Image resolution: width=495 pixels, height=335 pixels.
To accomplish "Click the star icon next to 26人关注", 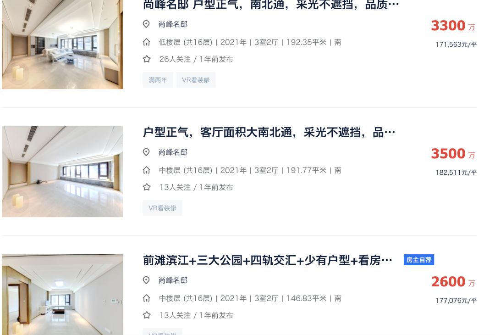I will (x=147, y=59).
